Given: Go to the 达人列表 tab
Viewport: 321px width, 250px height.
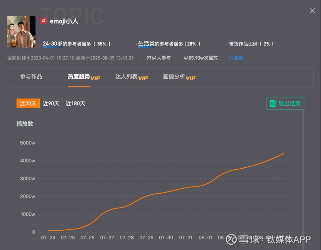Looking at the screenshot, I should pos(127,76).
